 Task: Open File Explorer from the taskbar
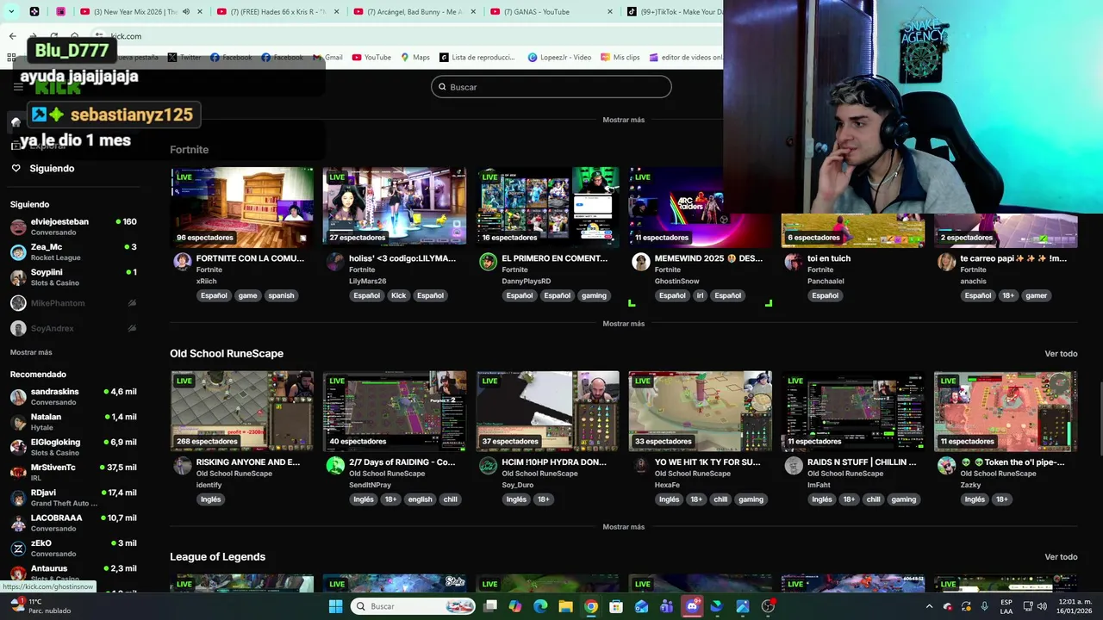pyautogui.click(x=565, y=606)
